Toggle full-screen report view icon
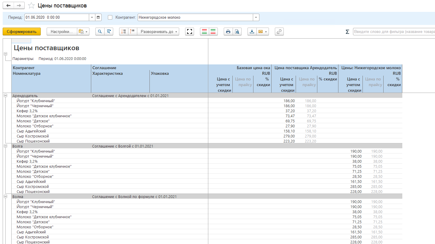The image size is (435, 244). (x=190, y=32)
